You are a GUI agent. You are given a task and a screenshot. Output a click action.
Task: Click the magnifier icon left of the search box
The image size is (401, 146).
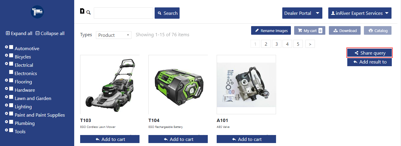pos(88,12)
